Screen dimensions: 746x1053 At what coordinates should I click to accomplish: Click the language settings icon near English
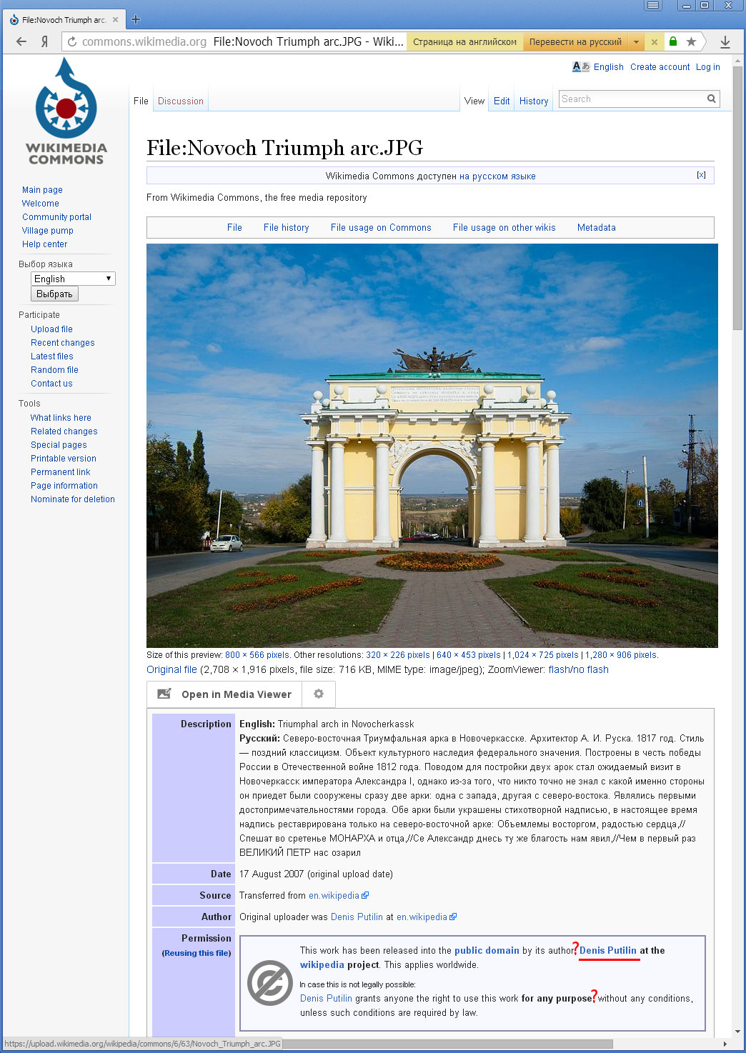click(581, 66)
